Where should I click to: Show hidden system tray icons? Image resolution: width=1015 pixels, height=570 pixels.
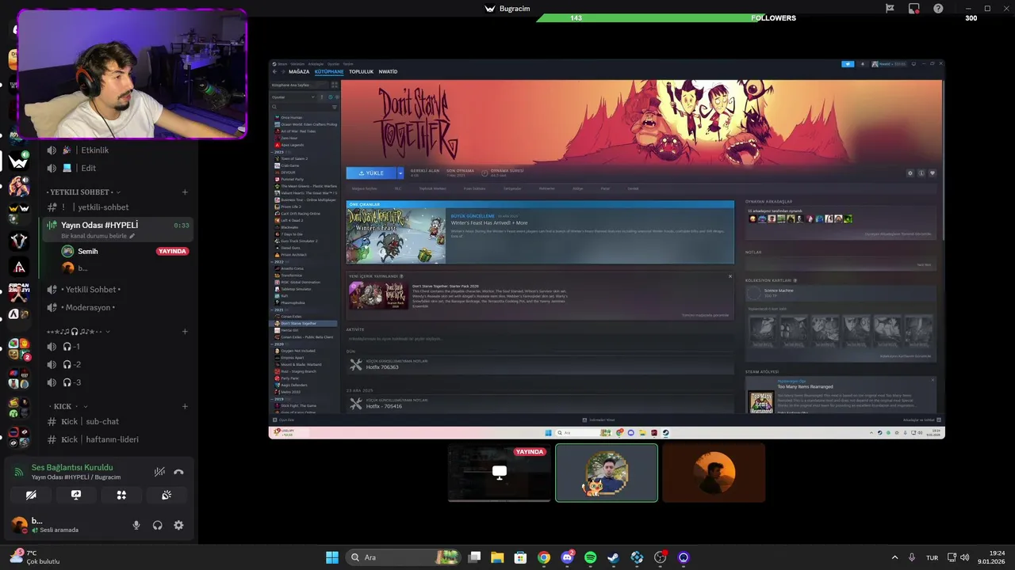coord(895,557)
